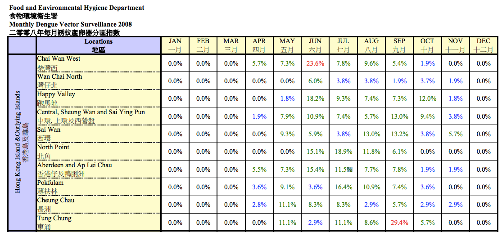Click North Point July value 18.9%

[343, 152]
